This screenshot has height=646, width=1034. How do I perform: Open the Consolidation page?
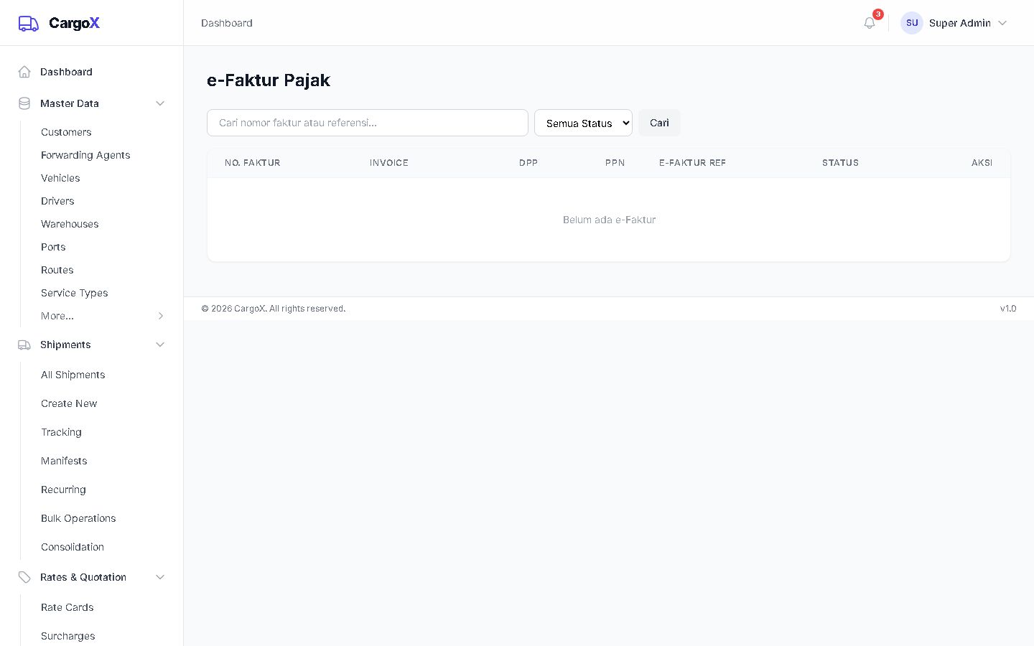tap(73, 547)
